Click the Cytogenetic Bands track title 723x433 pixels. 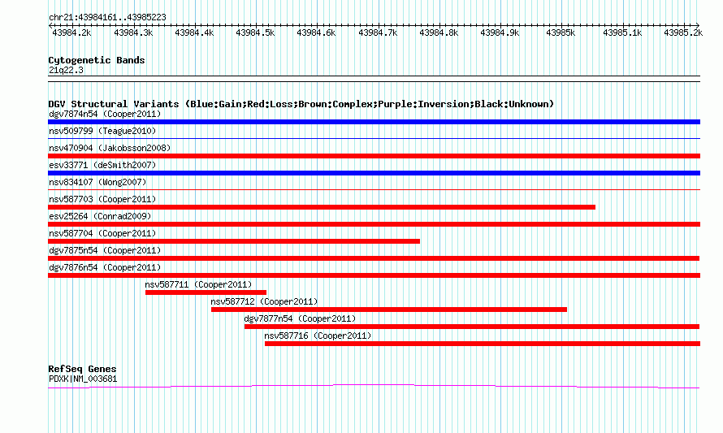pyautogui.click(x=97, y=60)
